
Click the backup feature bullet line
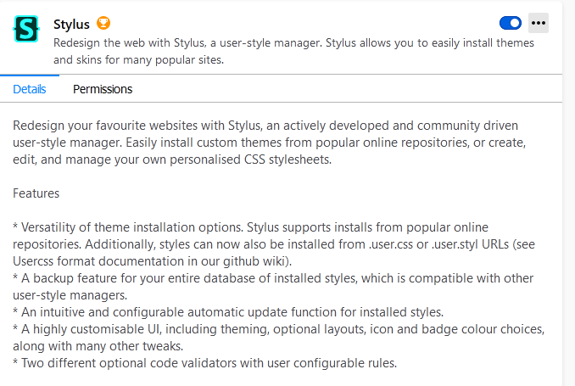pos(273,278)
